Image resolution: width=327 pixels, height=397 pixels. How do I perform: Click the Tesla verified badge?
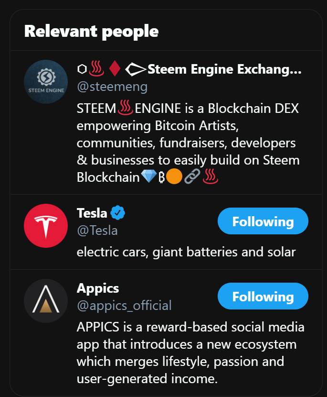pyautogui.click(x=118, y=213)
